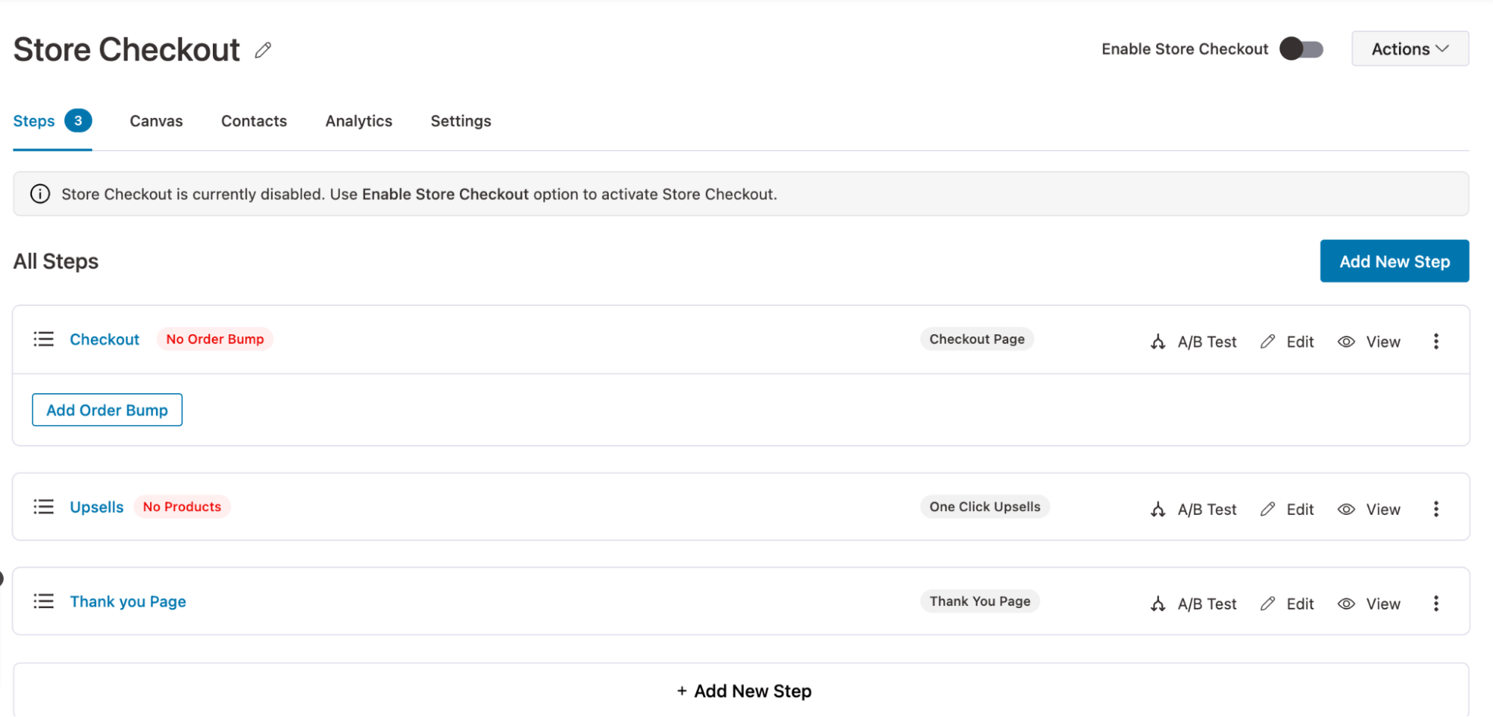Click the info icon in the disabled notice
The width and height of the screenshot is (1493, 717).
coord(40,194)
